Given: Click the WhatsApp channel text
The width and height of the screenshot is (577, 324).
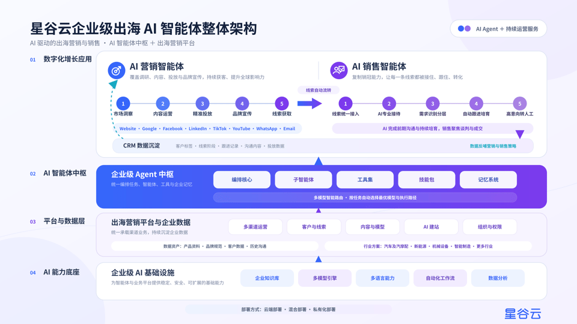Looking at the screenshot, I should pyautogui.click(x=267, y=128).
